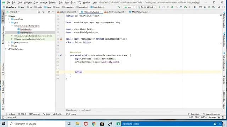Toggle the Gradle tool window on the right
The image size is (227, 127).
224,80
